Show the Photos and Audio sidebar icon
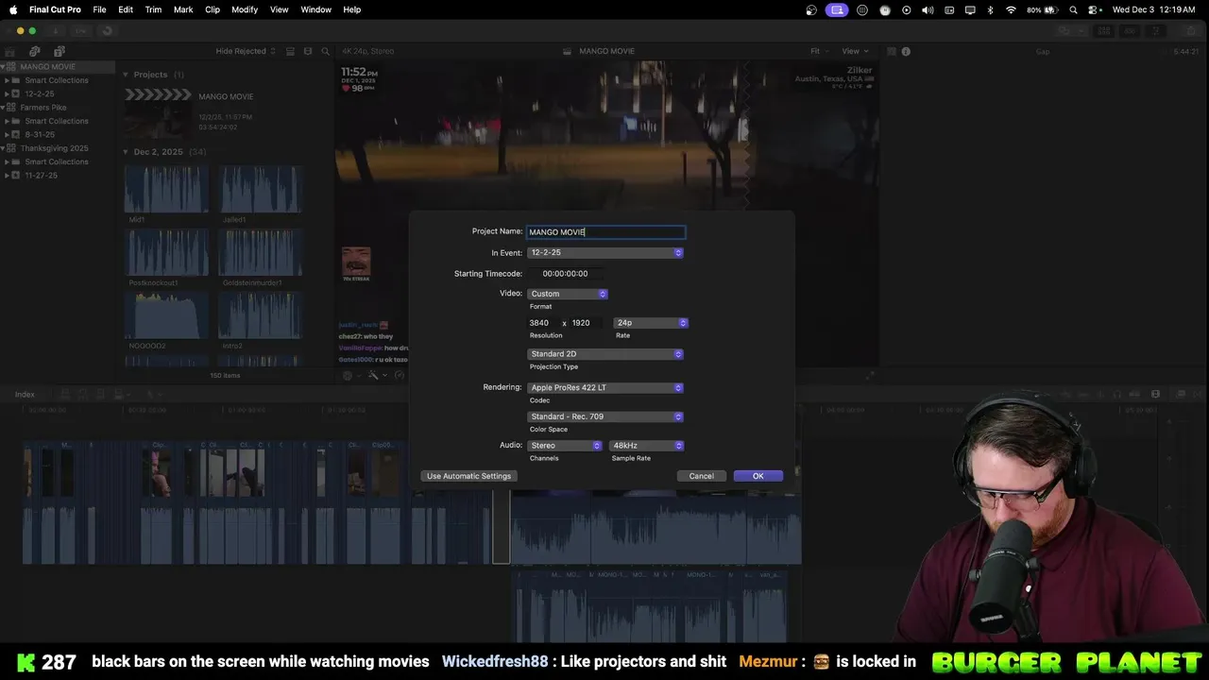This screenshot has width=1209, height=680. pyautogui.click(x=35, y=51)
